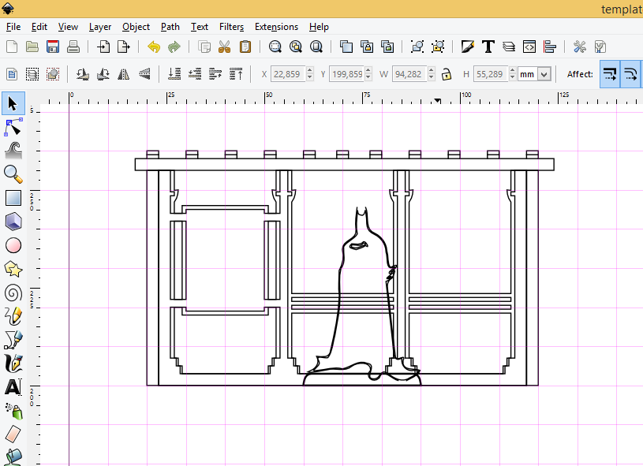Viewport: 643px width, 466px height.
Task: Redo the last undone action
Action: tap(174, 47)
